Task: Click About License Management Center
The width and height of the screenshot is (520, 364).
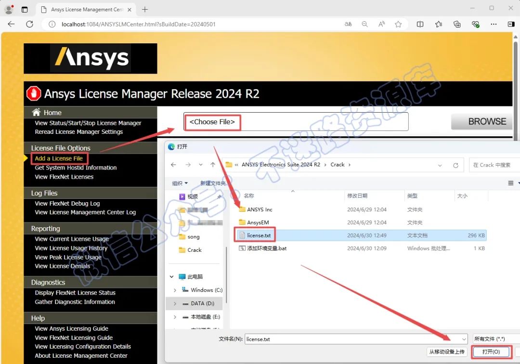Action: (x=81, y=356)
